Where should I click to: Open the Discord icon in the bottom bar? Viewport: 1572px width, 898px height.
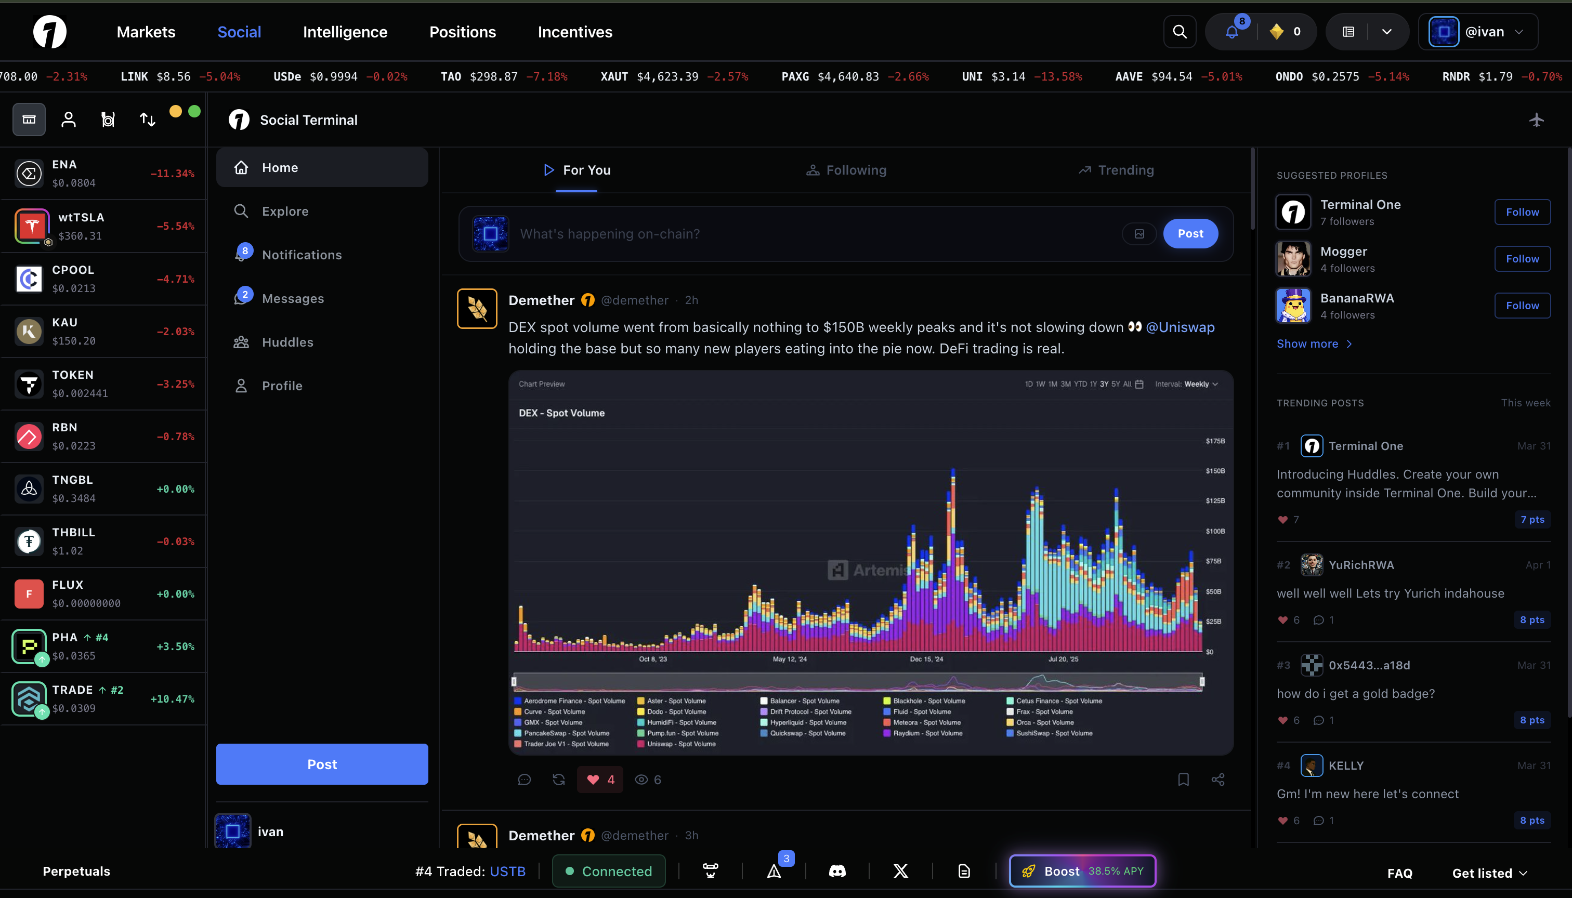tap(837, 871)
